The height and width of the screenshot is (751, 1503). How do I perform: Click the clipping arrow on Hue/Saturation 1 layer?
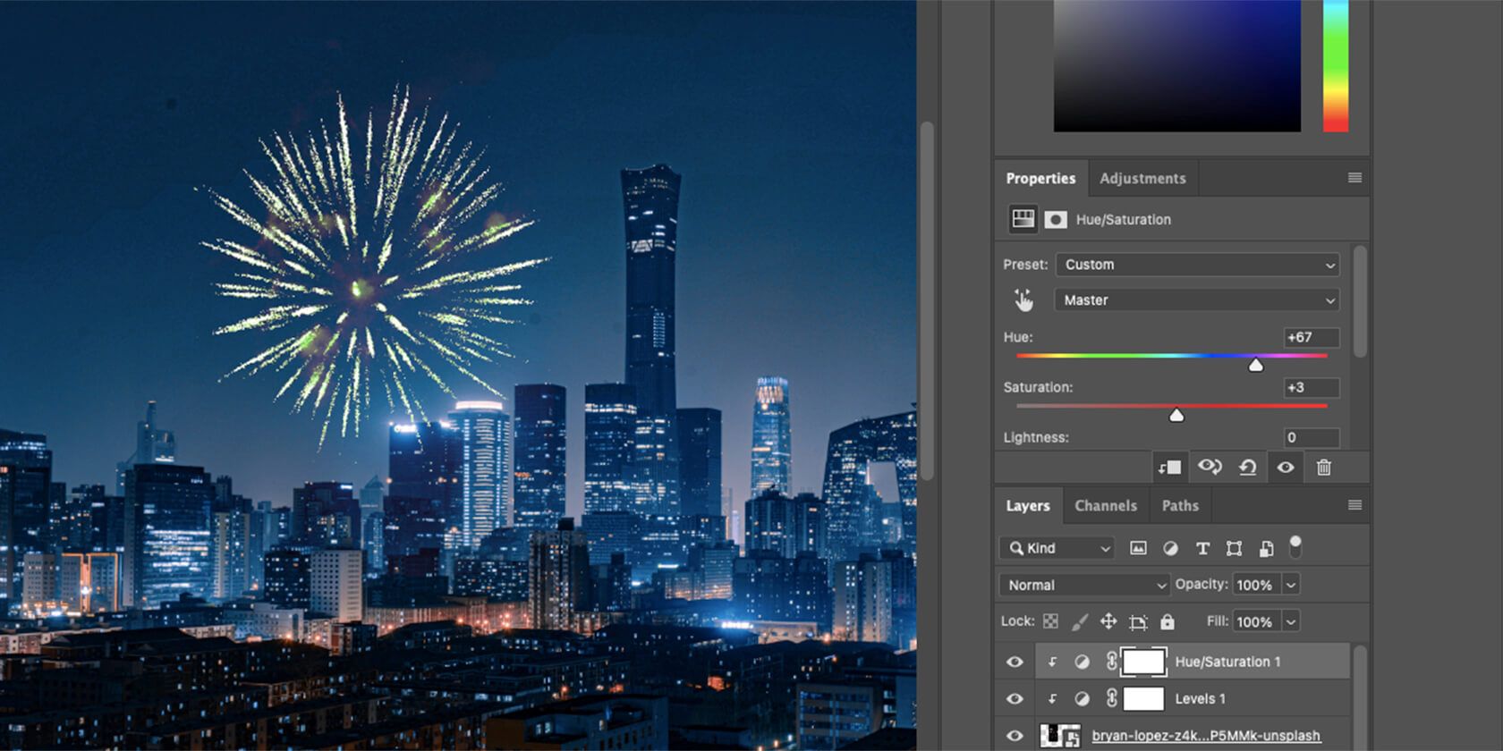1052,662
